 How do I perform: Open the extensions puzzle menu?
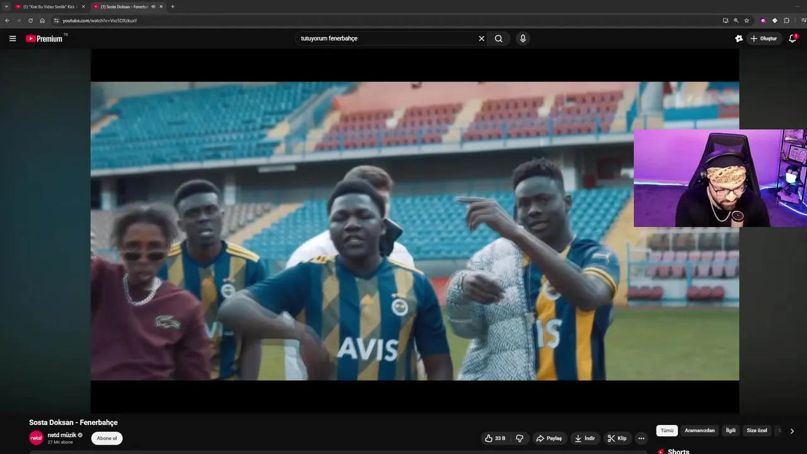pyautogui.click(x=786, y=20)
